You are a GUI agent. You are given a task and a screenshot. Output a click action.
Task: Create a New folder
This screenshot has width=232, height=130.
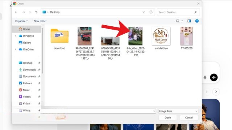tap(40, 21)
